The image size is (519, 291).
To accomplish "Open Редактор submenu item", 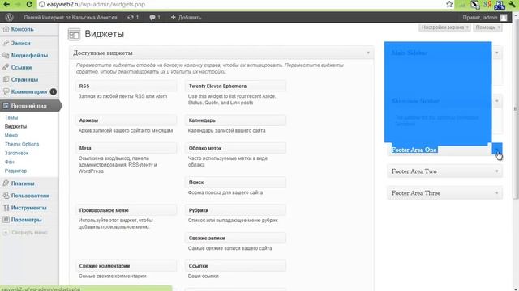I will pos(15,171).
